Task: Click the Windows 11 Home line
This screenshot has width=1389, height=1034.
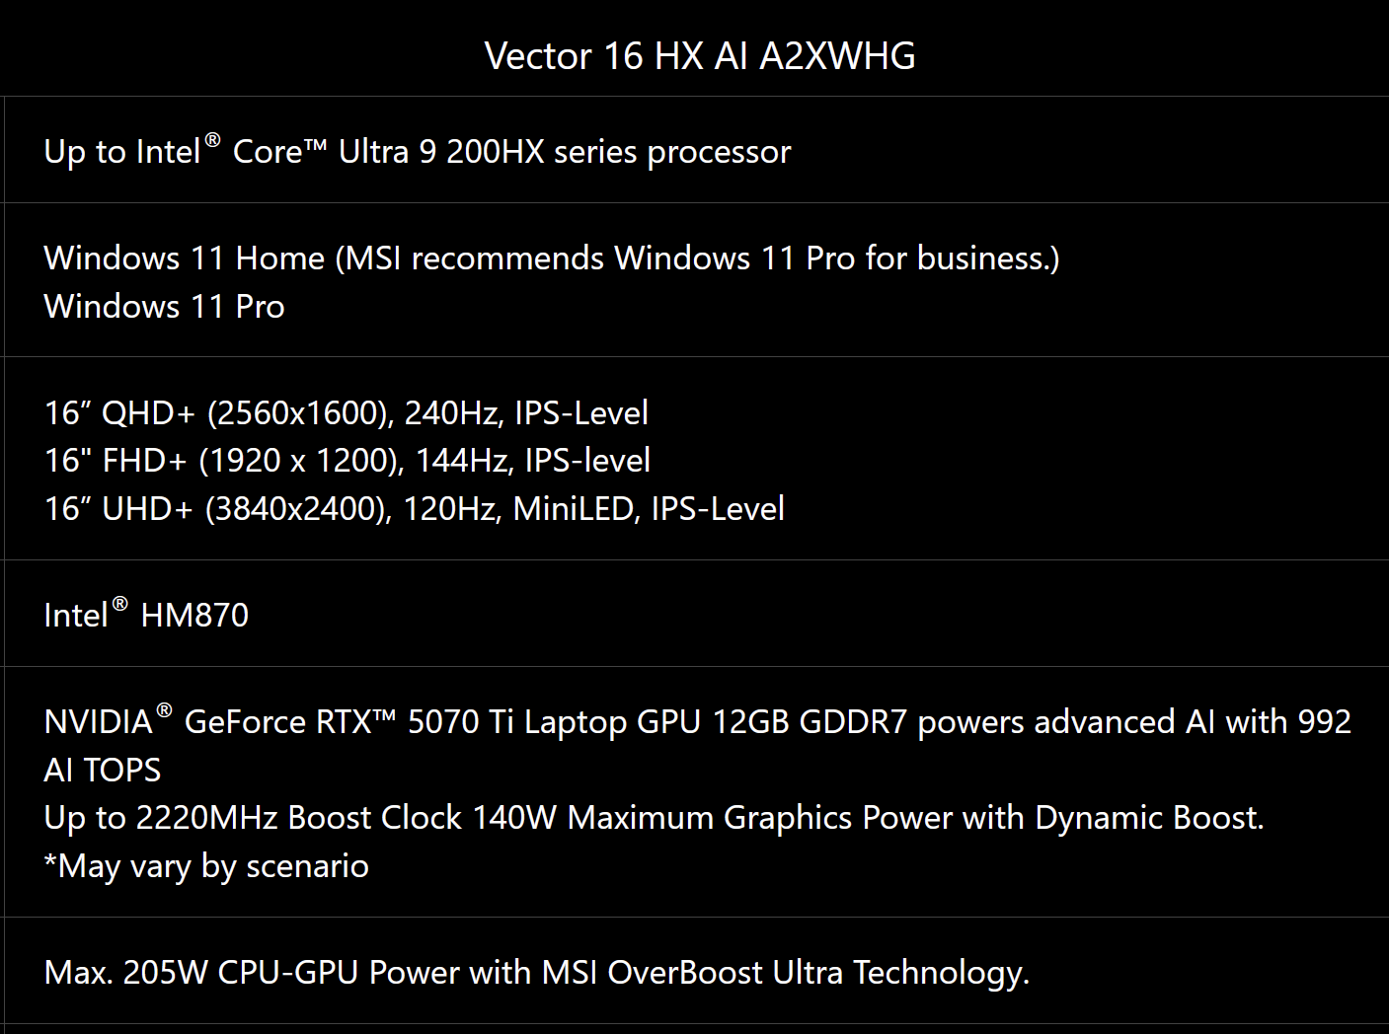Action: point(552,258)
